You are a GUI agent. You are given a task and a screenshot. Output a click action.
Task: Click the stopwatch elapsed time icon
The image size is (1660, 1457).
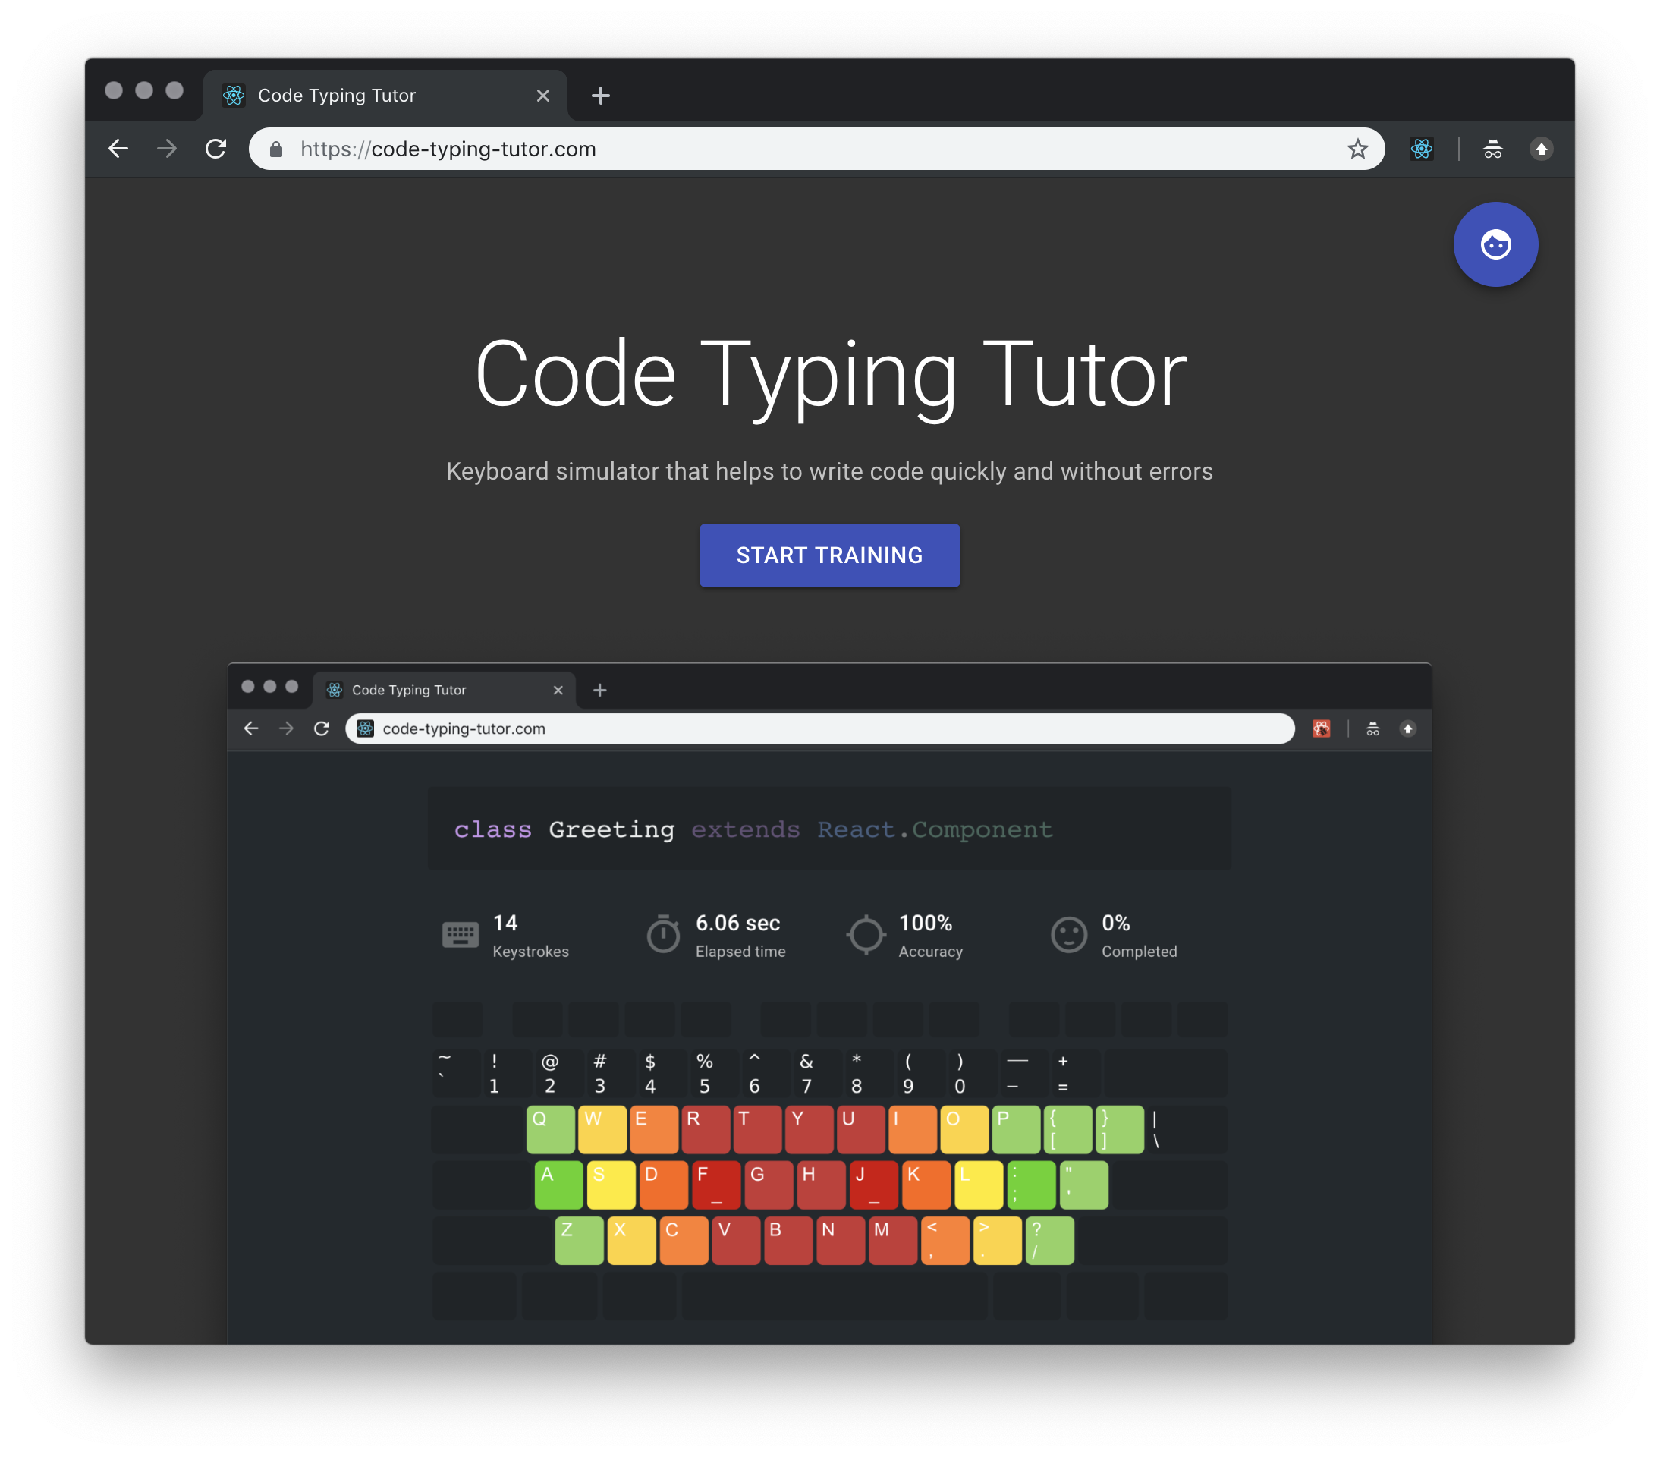tap(662, 934)
